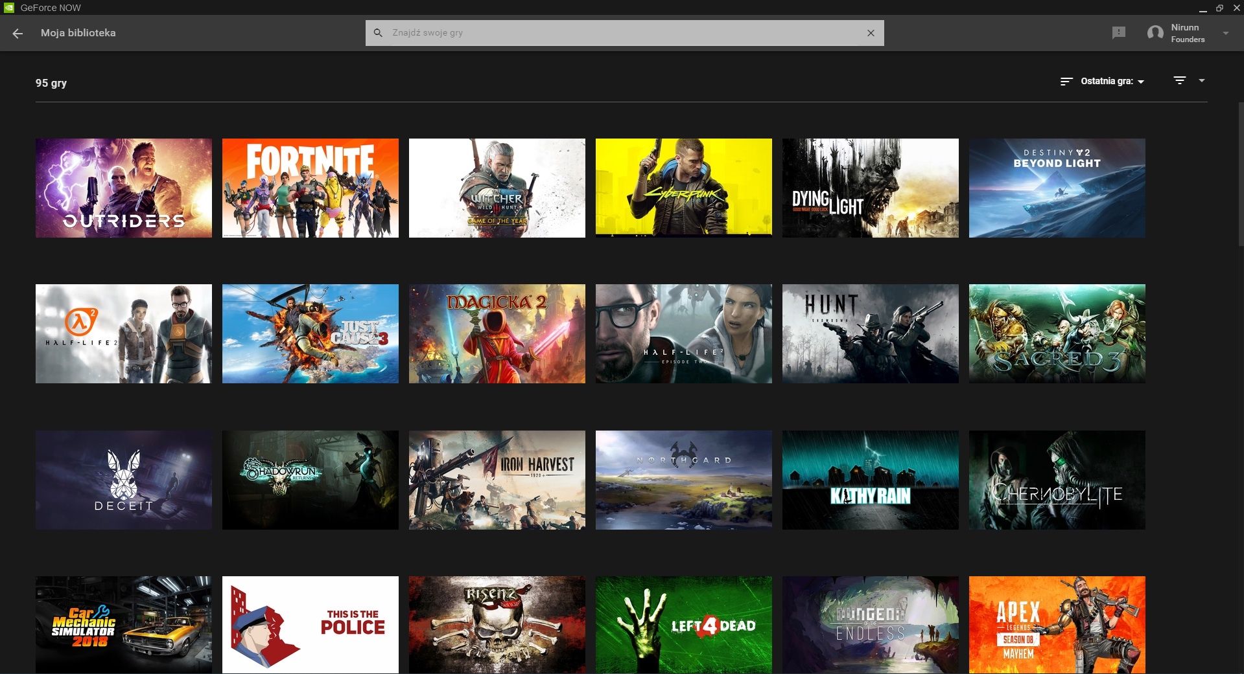Open the Deceit game tile
The image size is (1244, 674).
[x=123, y=480]
